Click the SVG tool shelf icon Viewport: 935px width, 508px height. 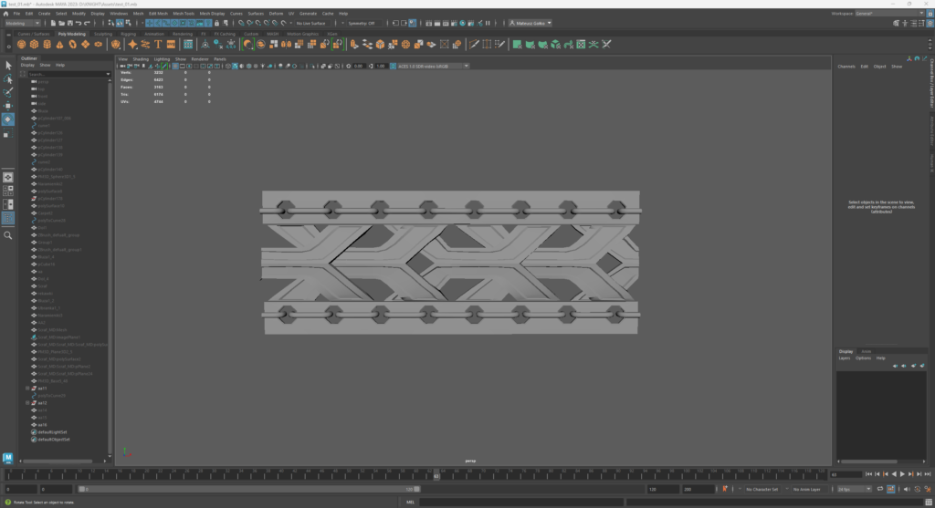pos(171,45)
